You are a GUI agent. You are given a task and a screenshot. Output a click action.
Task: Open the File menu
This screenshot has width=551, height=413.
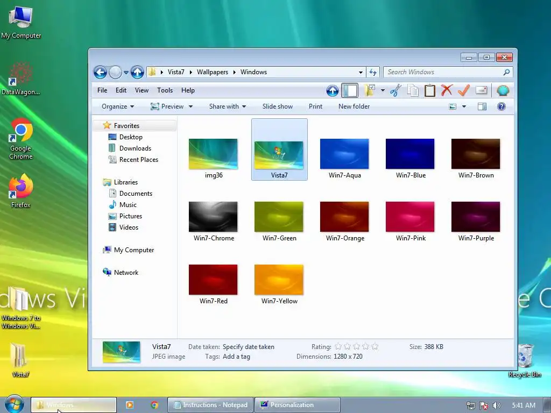coord(102,90)
